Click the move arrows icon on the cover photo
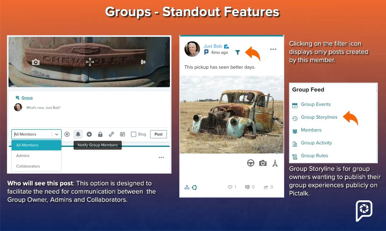 click(90, 62)
